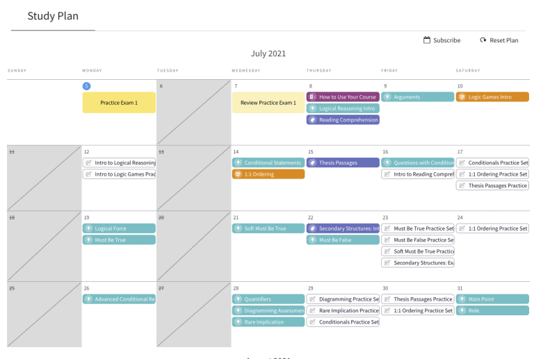Open the Advanced Conditional Reasoning lesson
This screenshot has height=359, width=534.
coord(119,299)
